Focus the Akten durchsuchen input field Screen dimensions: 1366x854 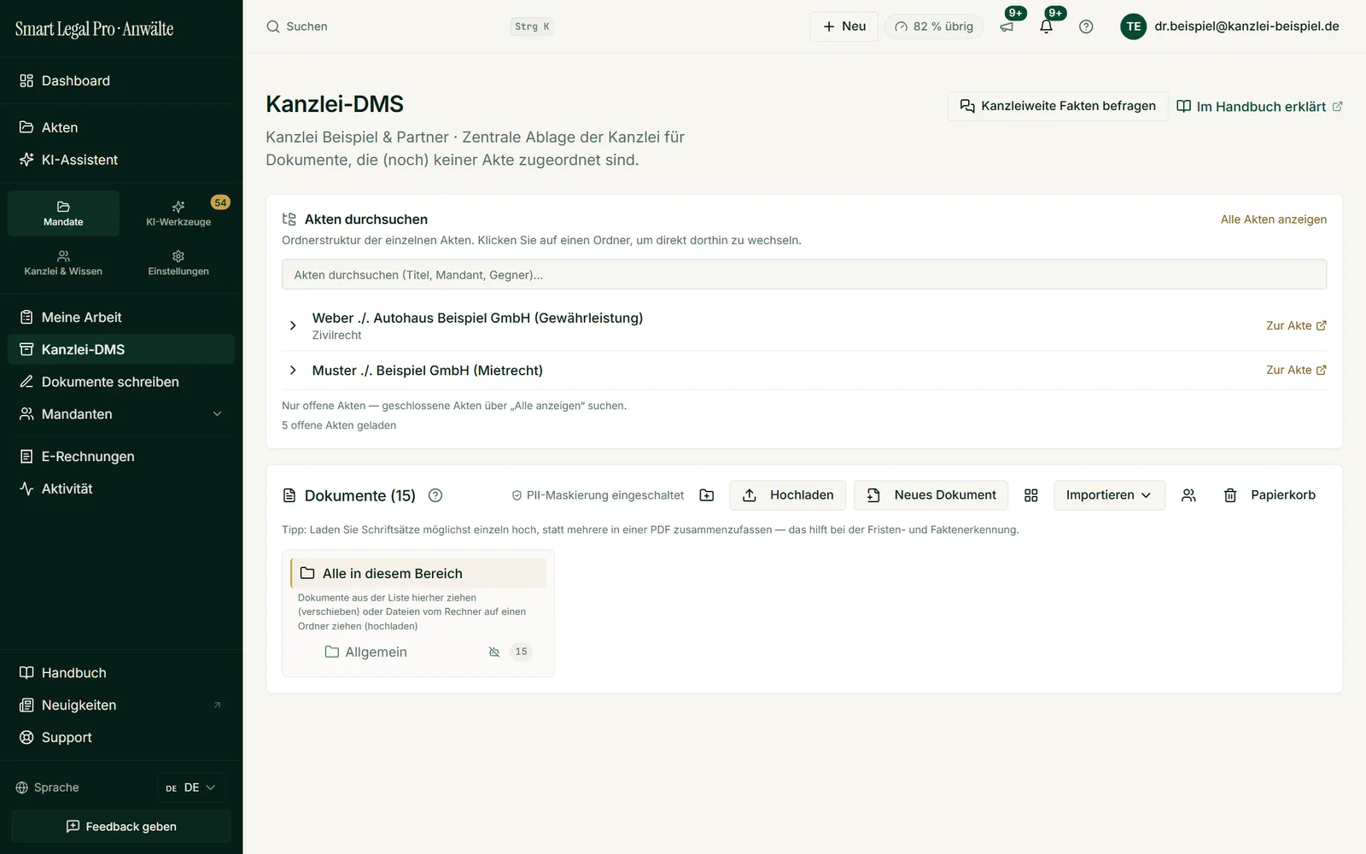[804, 275]
